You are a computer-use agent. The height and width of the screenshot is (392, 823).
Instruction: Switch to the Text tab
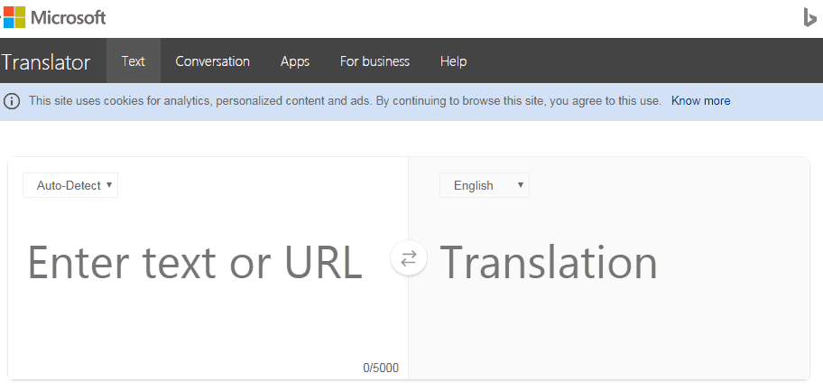pos(134,61)
